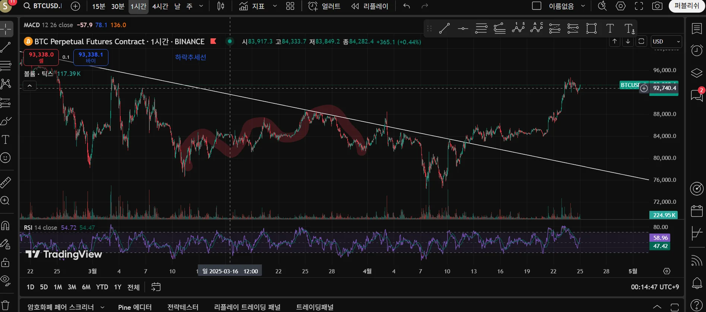Select the 4시간 timeframe

click(x=160, y=6)
